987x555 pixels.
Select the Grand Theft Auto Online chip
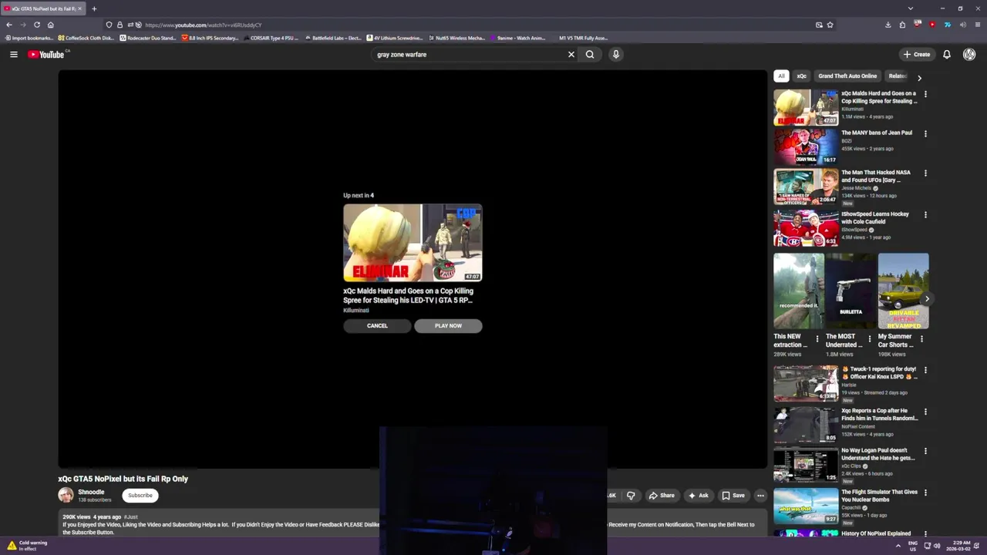point(847,76)
